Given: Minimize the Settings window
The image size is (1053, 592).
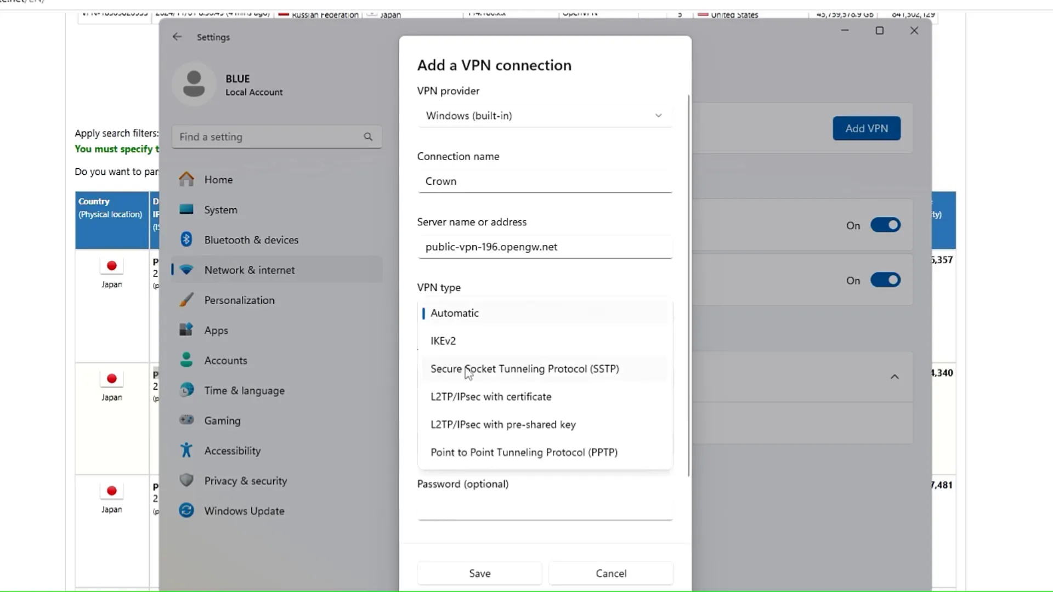Looking at the screenshot, I should pyautogui.click(x=845, y=31).
